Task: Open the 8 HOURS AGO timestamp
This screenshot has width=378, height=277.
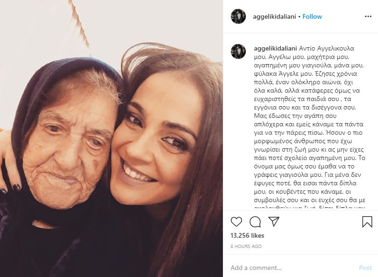Action: pos(246,246)
